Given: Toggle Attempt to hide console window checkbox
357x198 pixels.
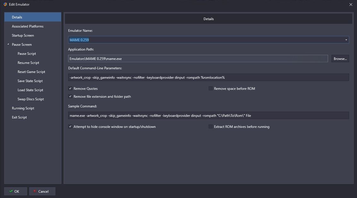Looking at the screenshot, I should tap(70, 127).
